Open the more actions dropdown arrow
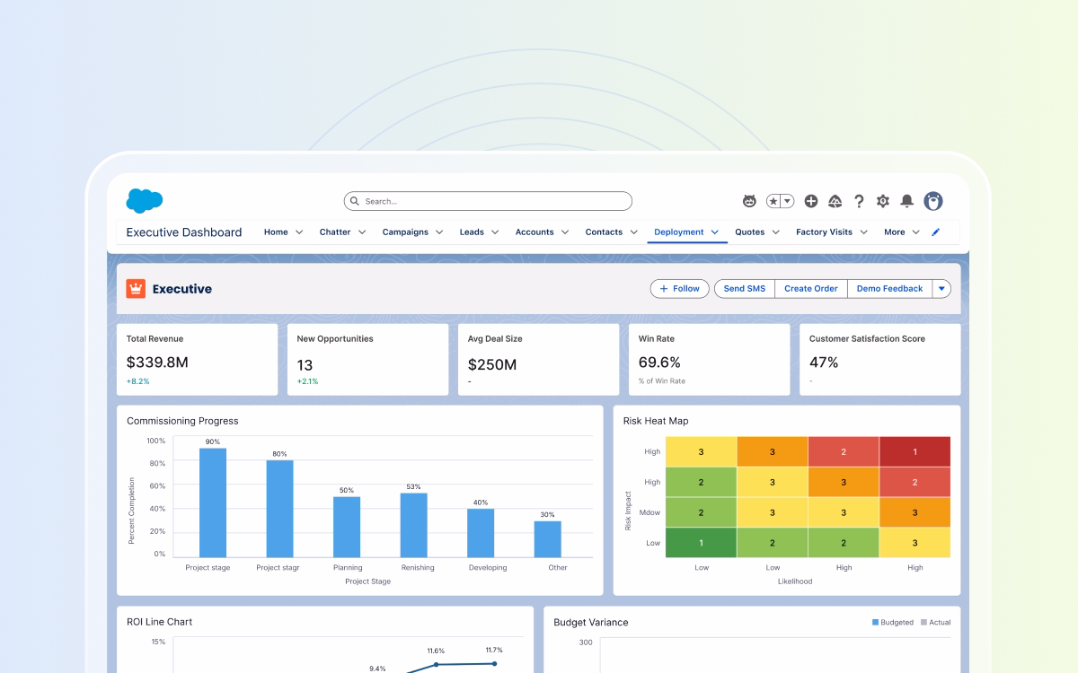1078x673 pixels. [941, 288]
